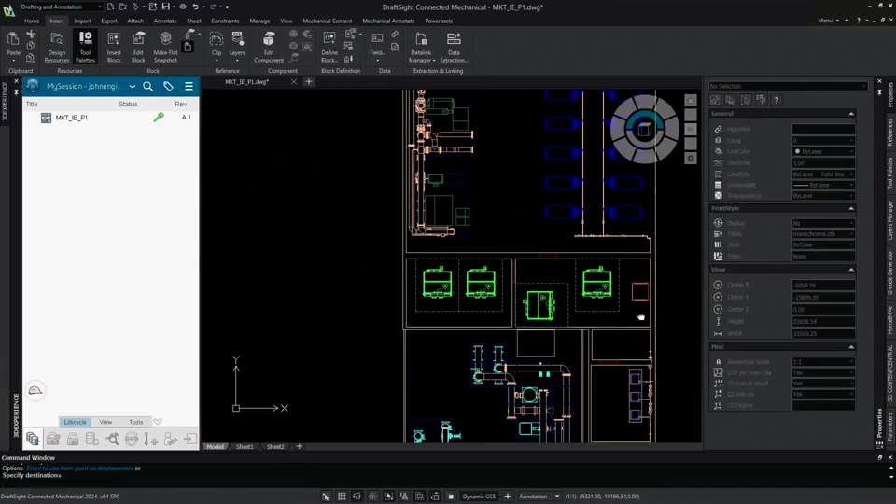
Task: Click the tag icon in MySession panel
Action: (168, 86)
